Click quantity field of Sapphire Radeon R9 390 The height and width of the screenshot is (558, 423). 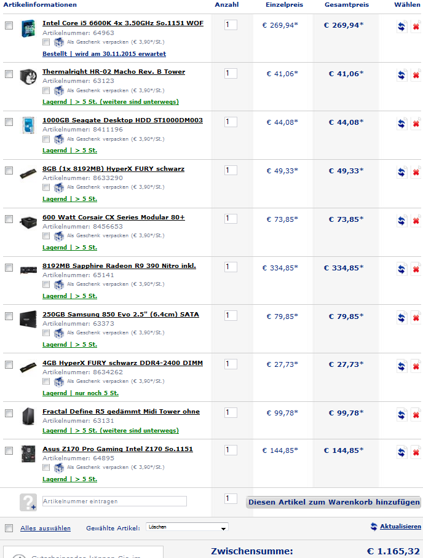[231, 267]
